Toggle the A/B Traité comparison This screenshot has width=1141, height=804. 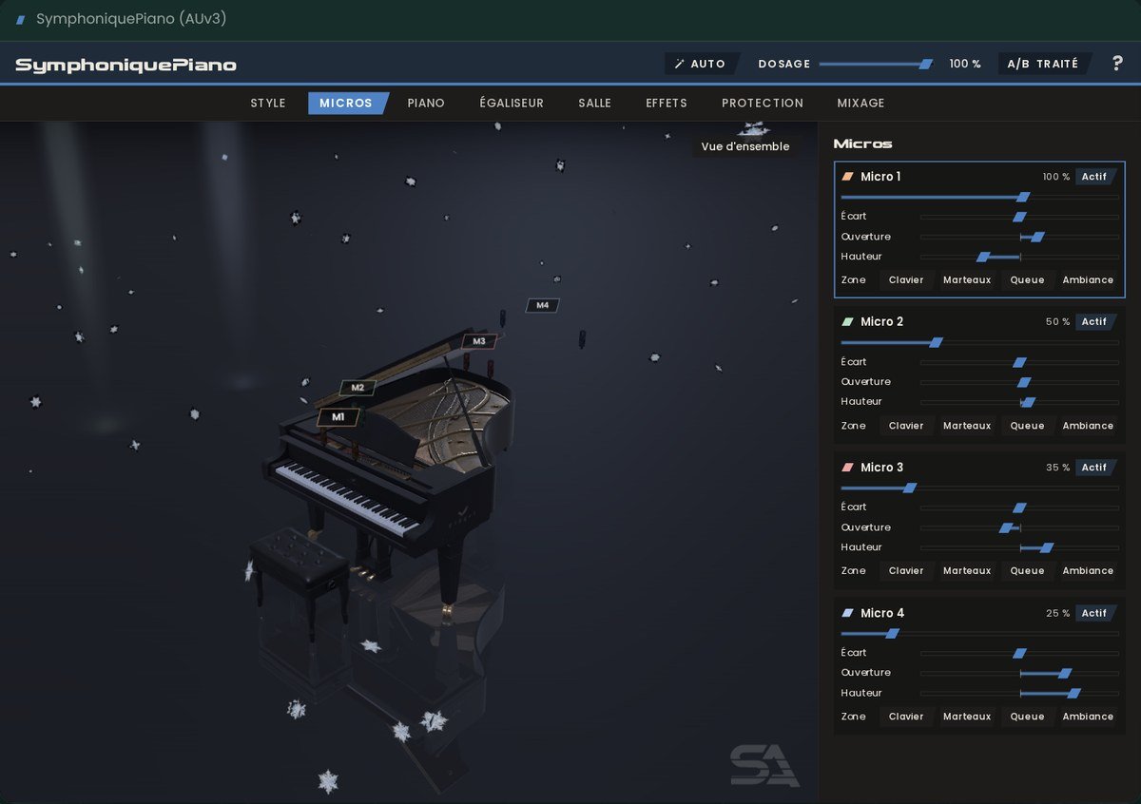[1043, 64]
